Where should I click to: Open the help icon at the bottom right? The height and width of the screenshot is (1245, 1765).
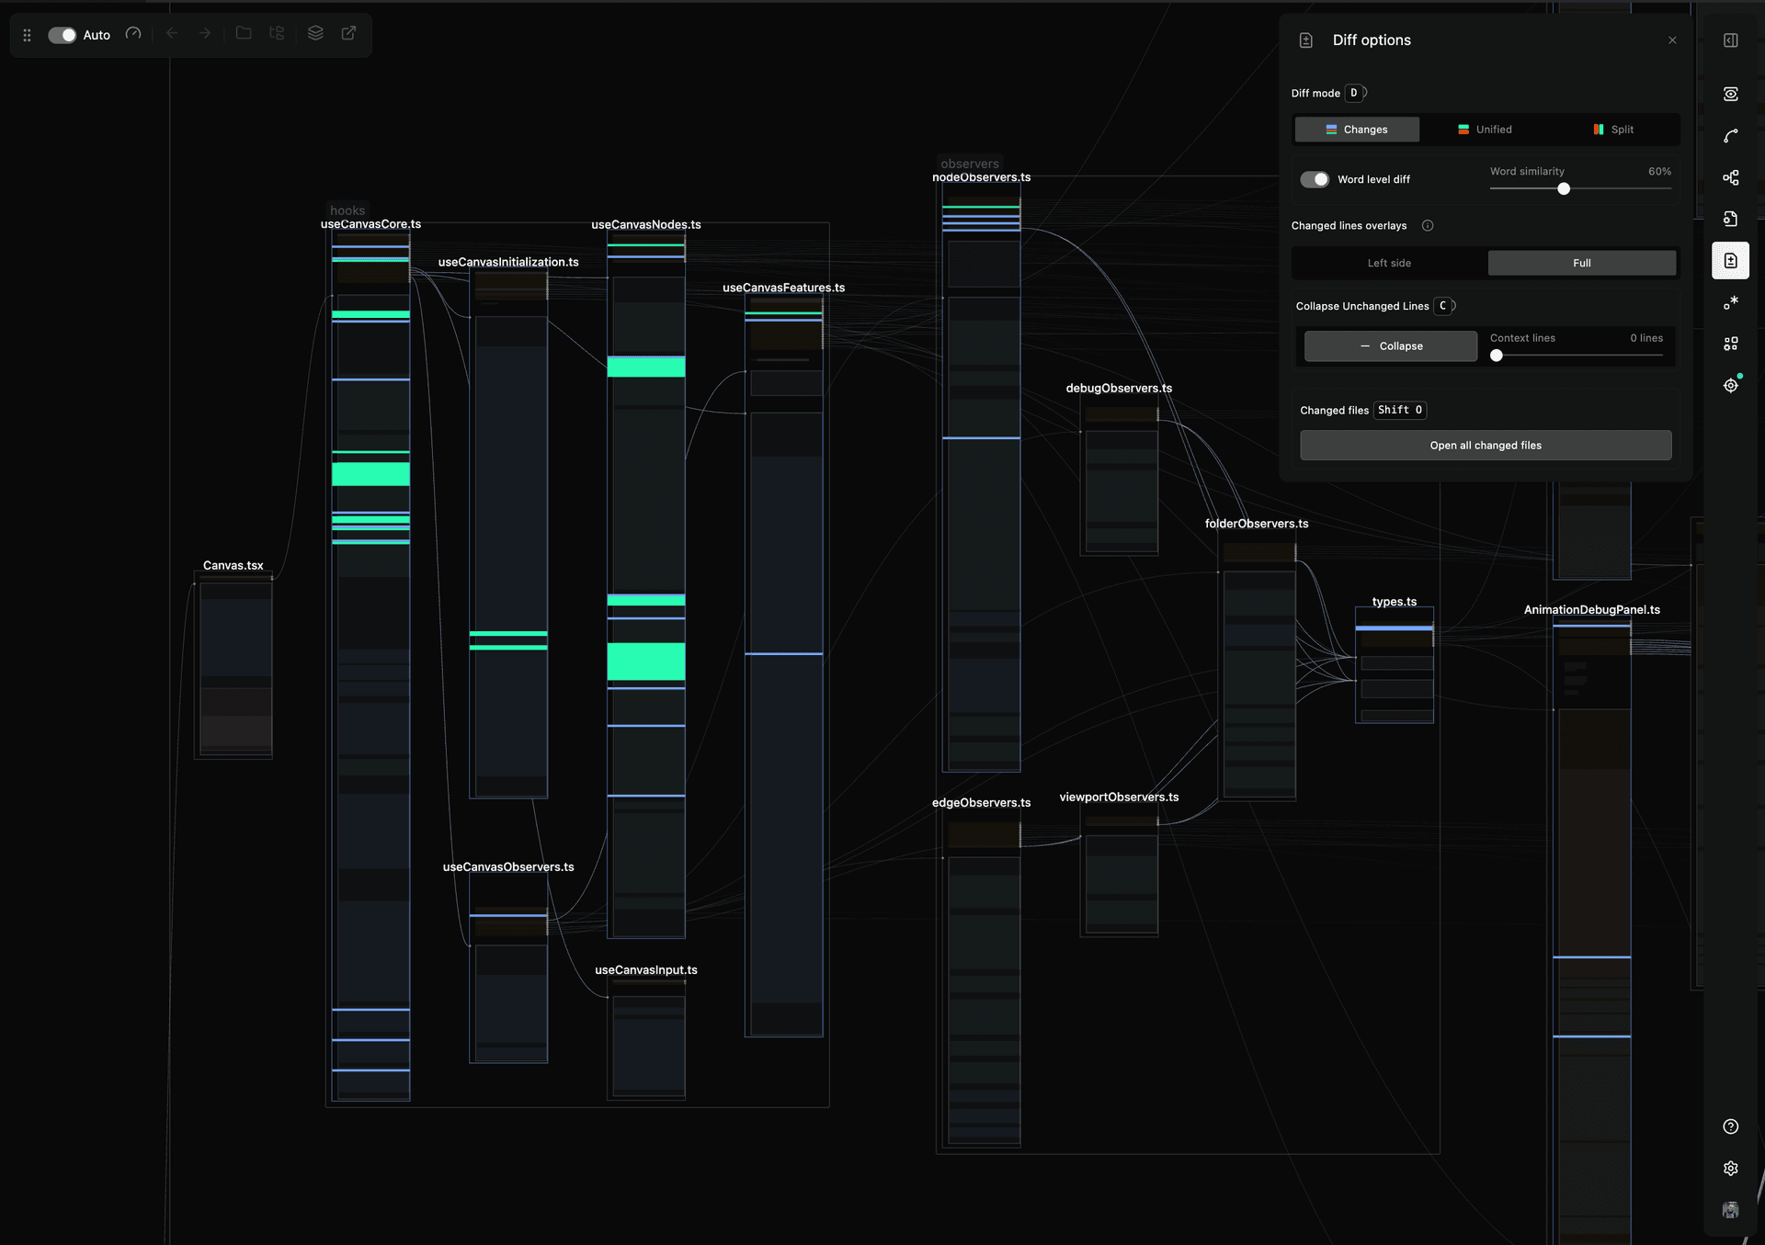click(x=1731, y=1126)
